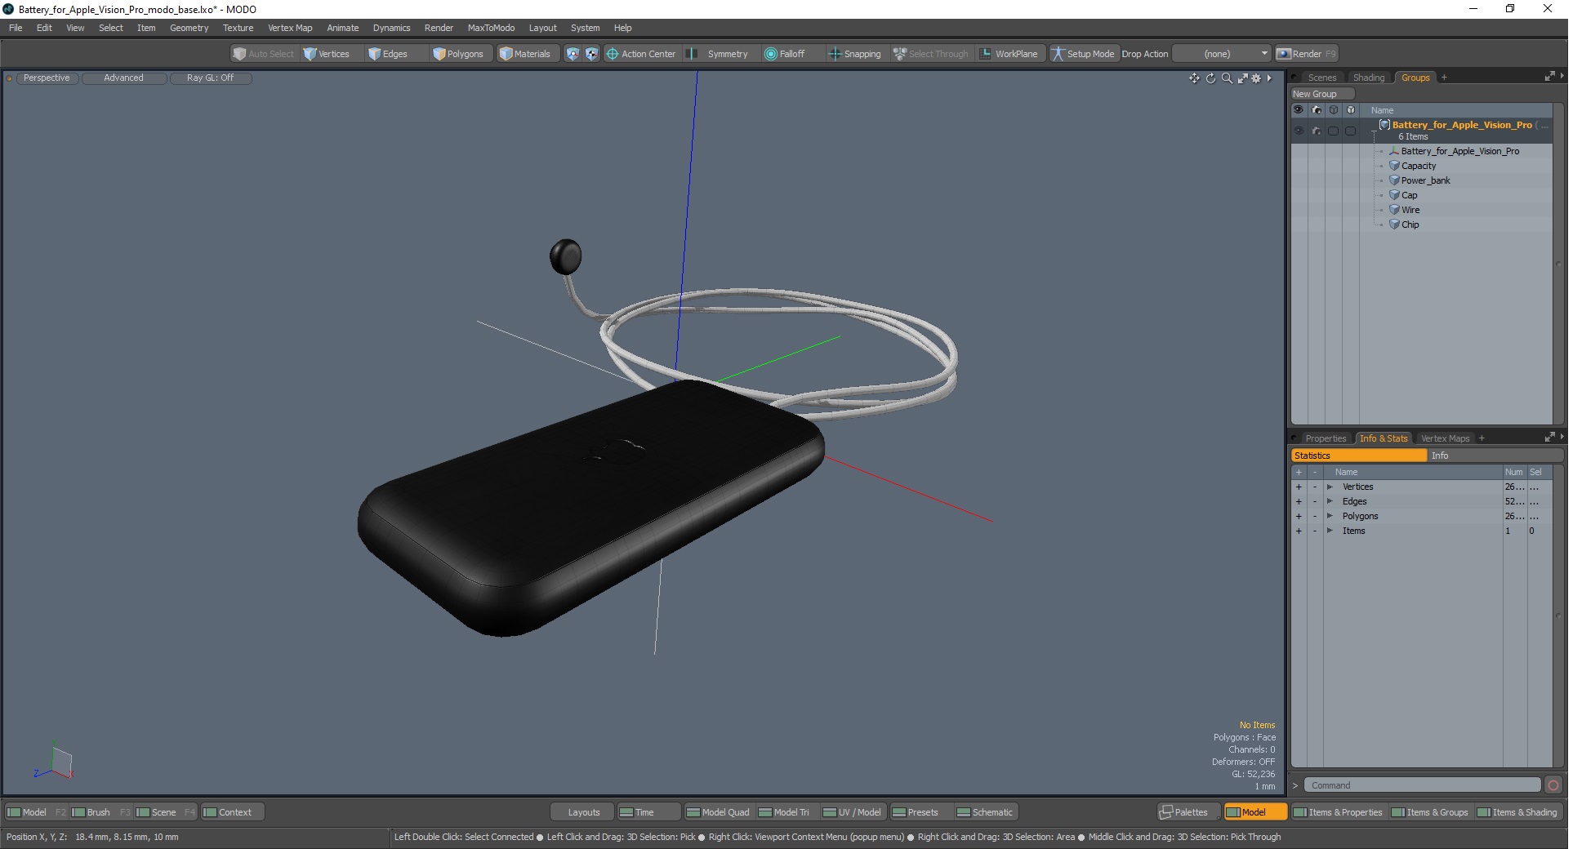Open the Perspective view dropdown
Image resolution: width=1573 pixels, height=849 pixels.
(47, 78)
